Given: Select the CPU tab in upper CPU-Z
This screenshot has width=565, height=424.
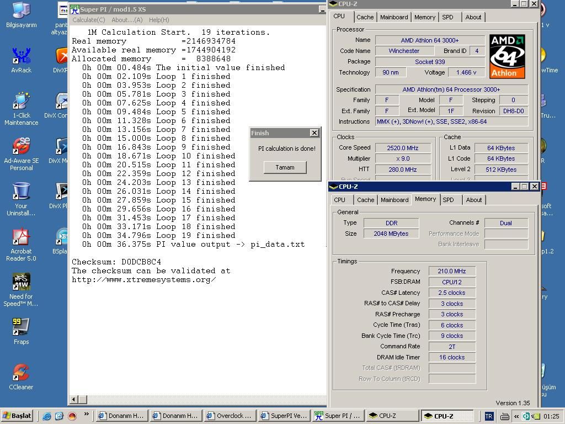Looking at the screenshot, I should (339, 16).
